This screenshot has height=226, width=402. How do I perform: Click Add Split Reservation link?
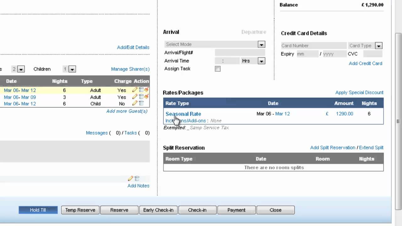333,148
